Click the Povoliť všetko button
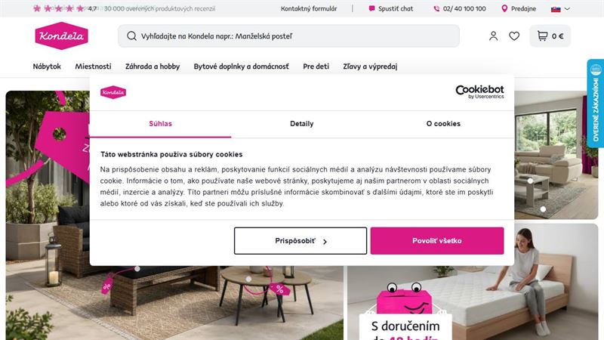The height and width of the screenshot is (340, 604). tap(437, 240)
